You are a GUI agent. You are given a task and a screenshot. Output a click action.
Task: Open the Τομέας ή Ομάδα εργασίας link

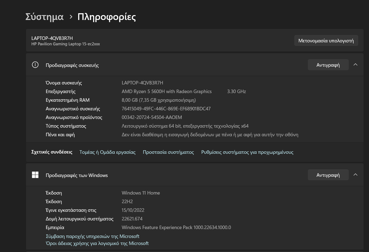(x=107, y=152)
